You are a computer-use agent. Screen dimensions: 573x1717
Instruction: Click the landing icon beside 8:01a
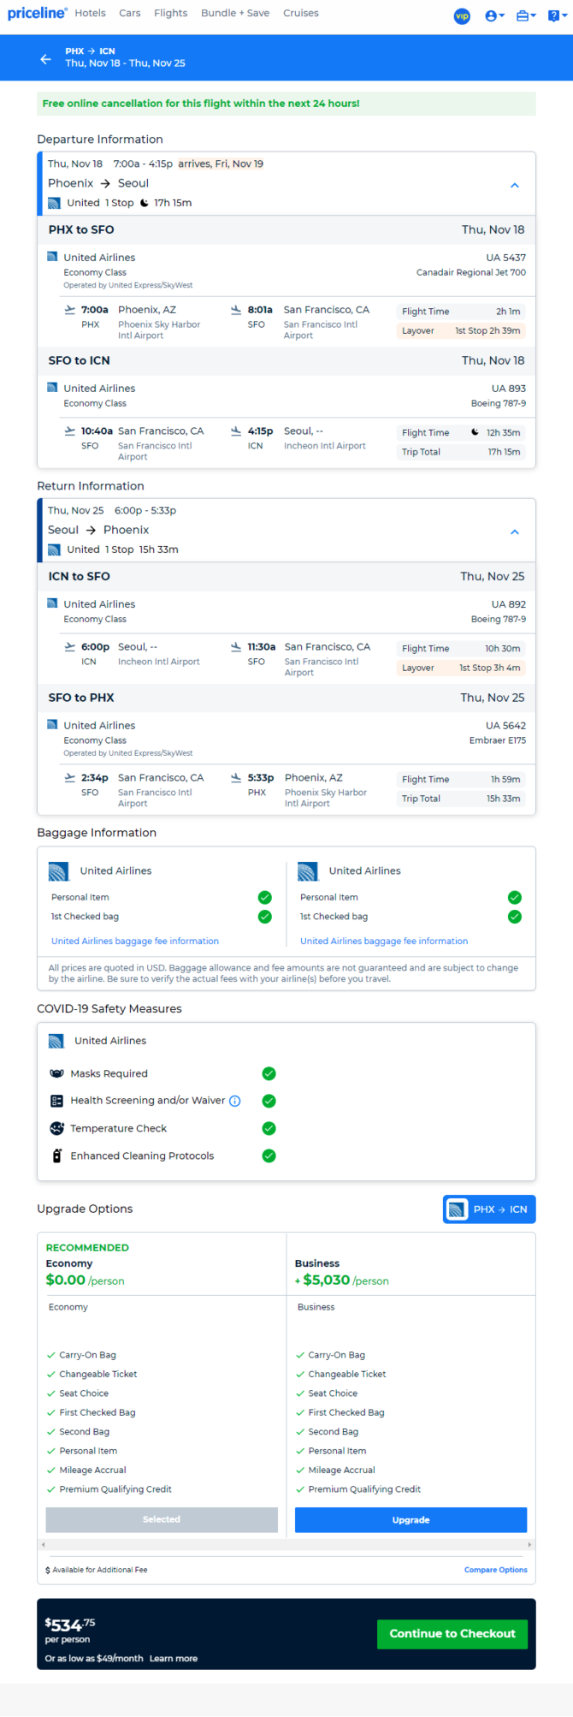pyautogui.click(x=236, y=310)
